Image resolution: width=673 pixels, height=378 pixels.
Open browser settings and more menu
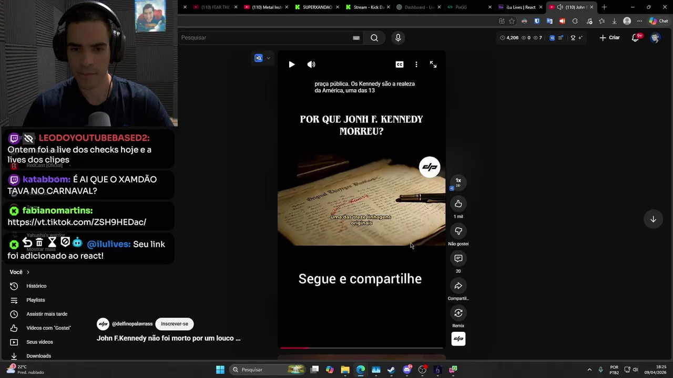639,21
